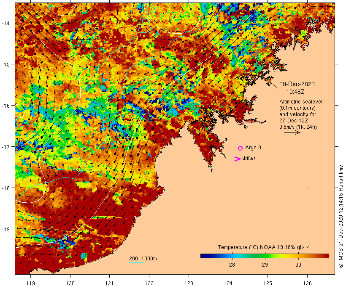The height and width of the screenshot is (286, 346).
Task: Click the latitude label '-17'
Action: coord(5,146)
